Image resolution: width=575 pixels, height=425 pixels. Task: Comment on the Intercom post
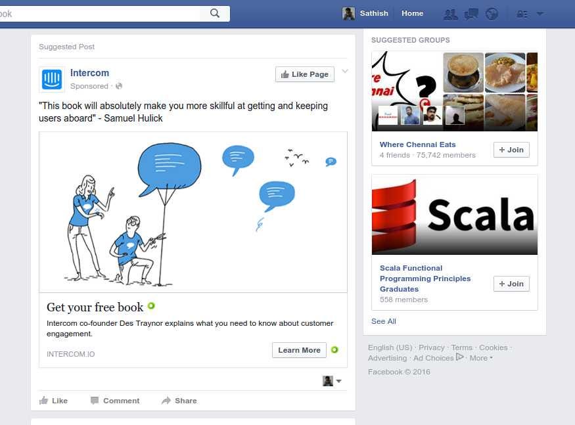(115, 401)
